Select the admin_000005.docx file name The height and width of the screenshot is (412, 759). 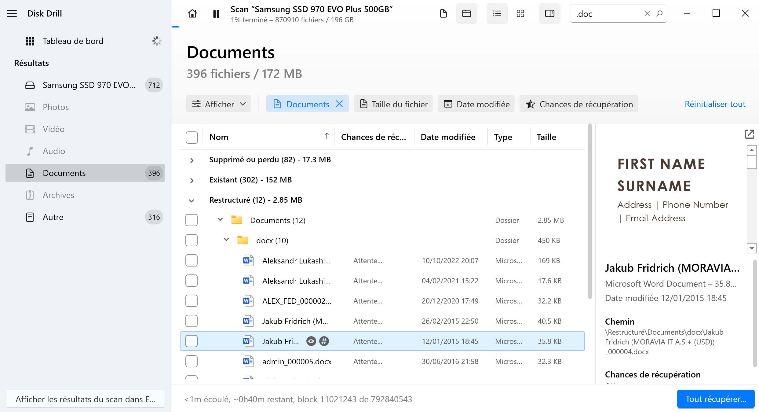(296, 362)
